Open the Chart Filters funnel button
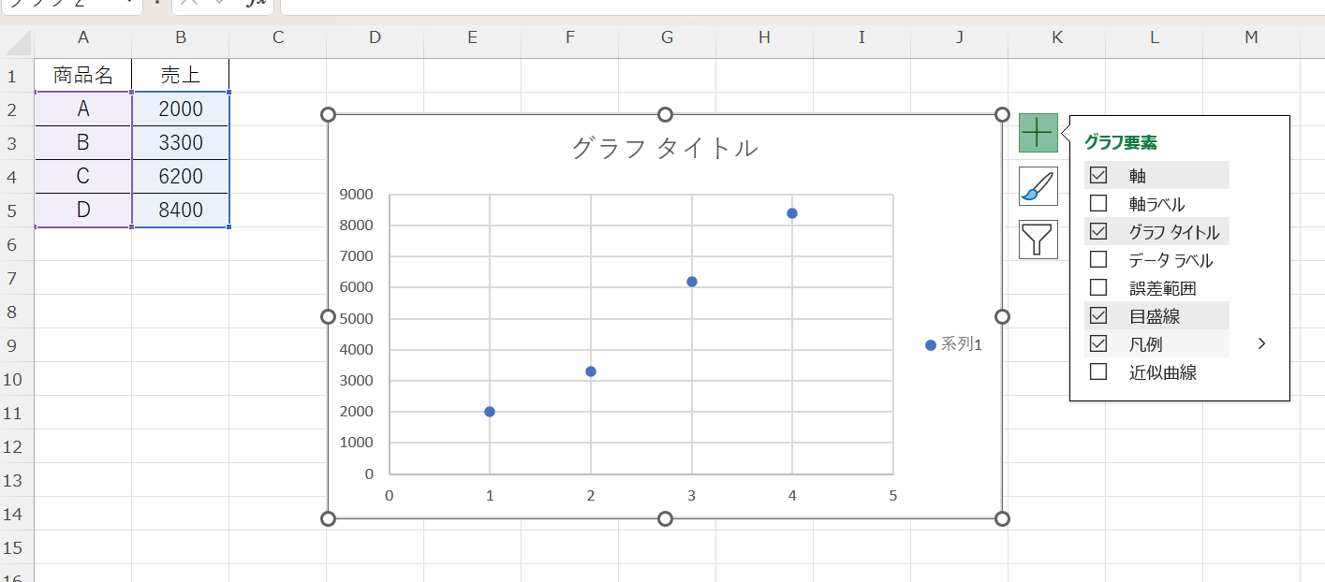 click(x=1038, y=240)
